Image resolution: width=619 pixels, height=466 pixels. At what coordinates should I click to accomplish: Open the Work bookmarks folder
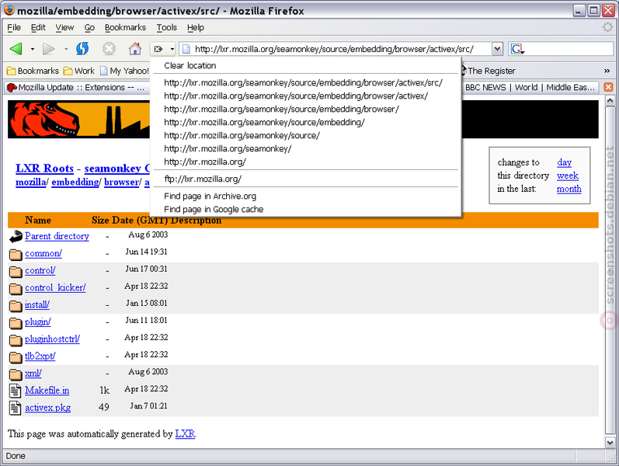[79, 71]
